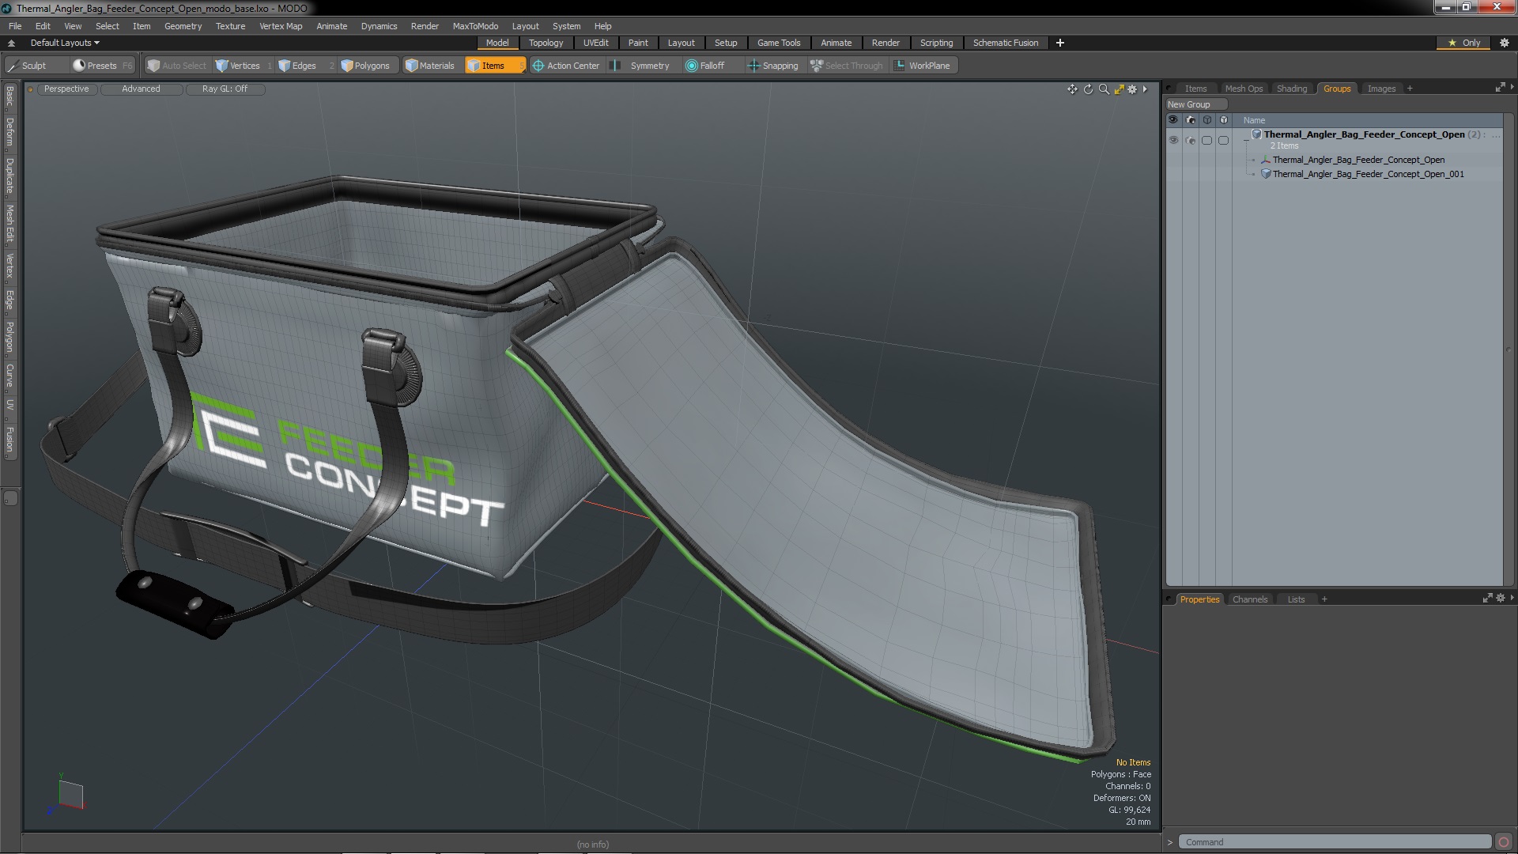1518x854 pixels.
Task: Toggle render camera flag for the group row
Action: pos(1191,140)
